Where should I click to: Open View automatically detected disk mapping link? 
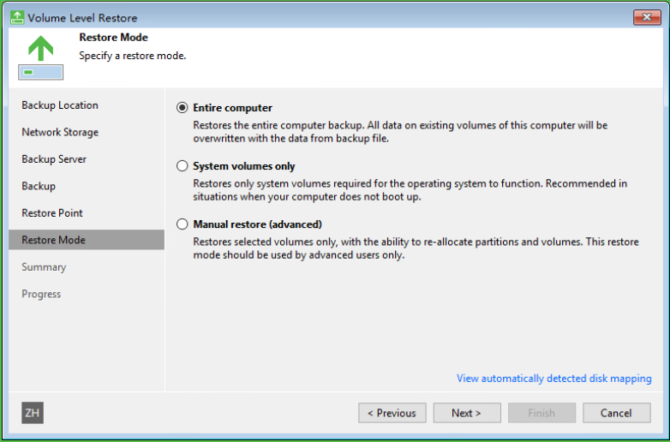tap(554, 379)
